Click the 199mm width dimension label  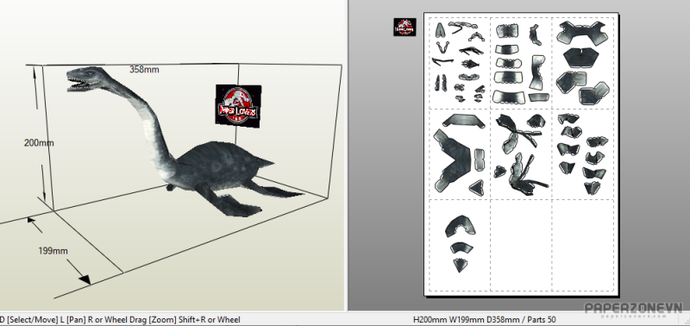click(x=53, y=251)
